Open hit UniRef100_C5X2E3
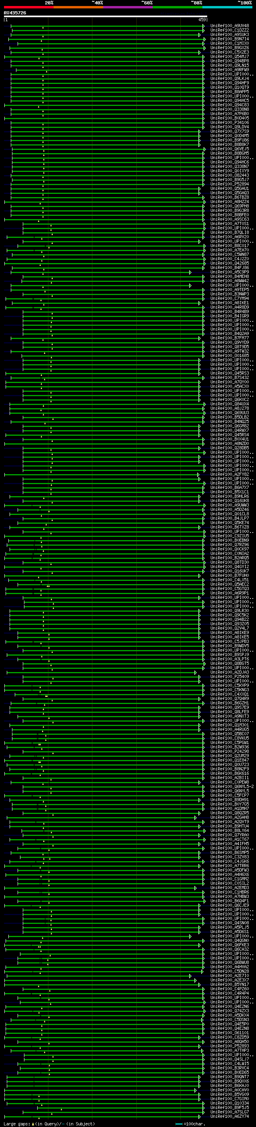The width and height of the screenshot is (256, 1127). coord(230,52)
